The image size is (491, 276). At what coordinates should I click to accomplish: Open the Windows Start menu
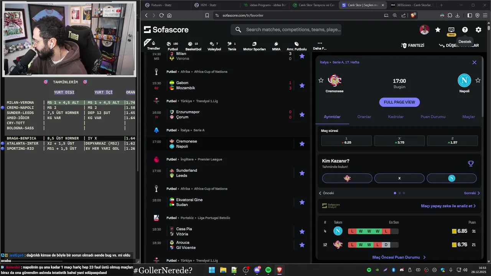coord(212,270)
